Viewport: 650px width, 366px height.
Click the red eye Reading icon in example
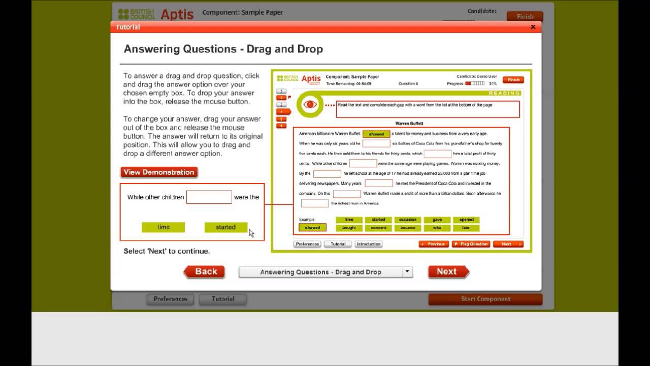(x=309, y=105)
